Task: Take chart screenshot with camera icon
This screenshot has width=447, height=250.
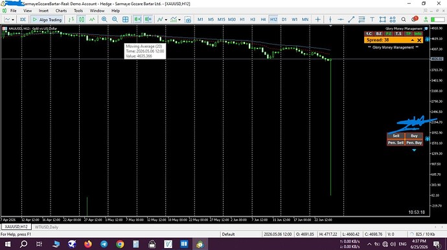Action: pos(188,19)
